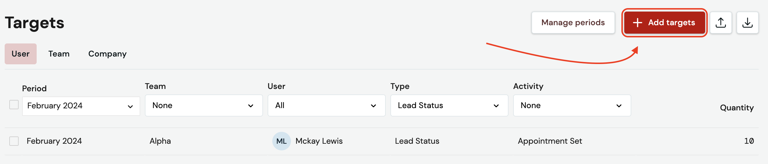
Task: Open the Type dropdown showing Lead Status
Action: tap(449, 105)
